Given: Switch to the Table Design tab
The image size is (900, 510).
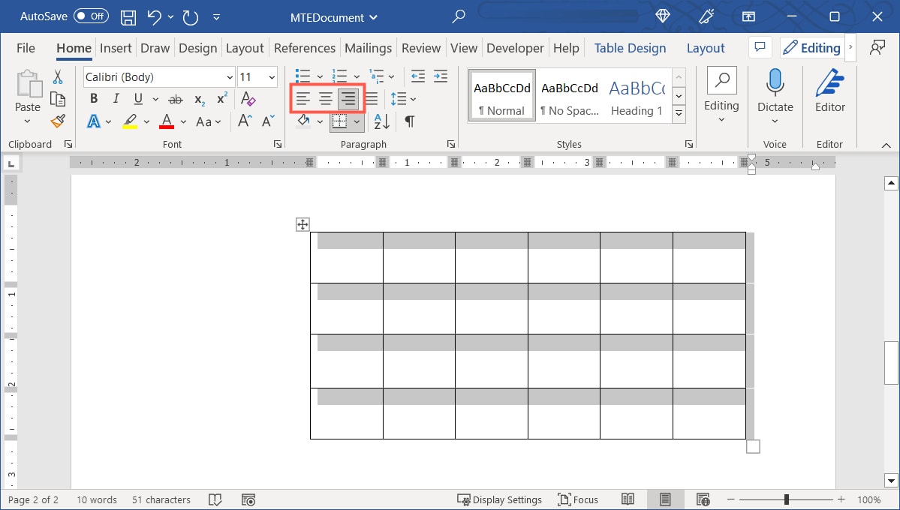Looking at the screenshot, I should (630, 47).
